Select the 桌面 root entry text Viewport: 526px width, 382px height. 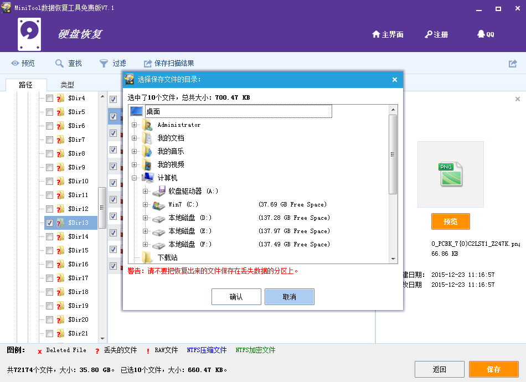click(x=153, y=111)
